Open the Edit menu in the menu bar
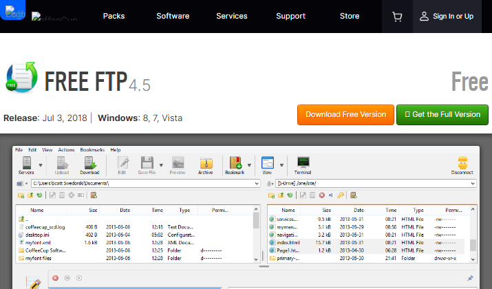This screenshot has width=492, height=289. point(32,150)
